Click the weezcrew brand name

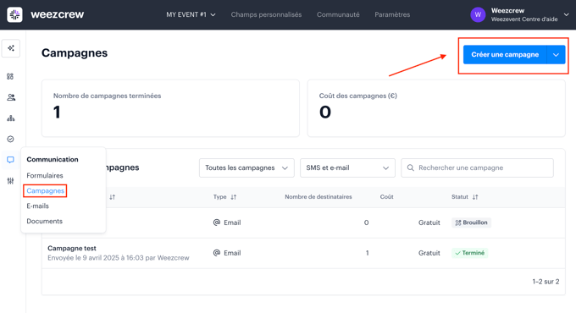[58, 14]
